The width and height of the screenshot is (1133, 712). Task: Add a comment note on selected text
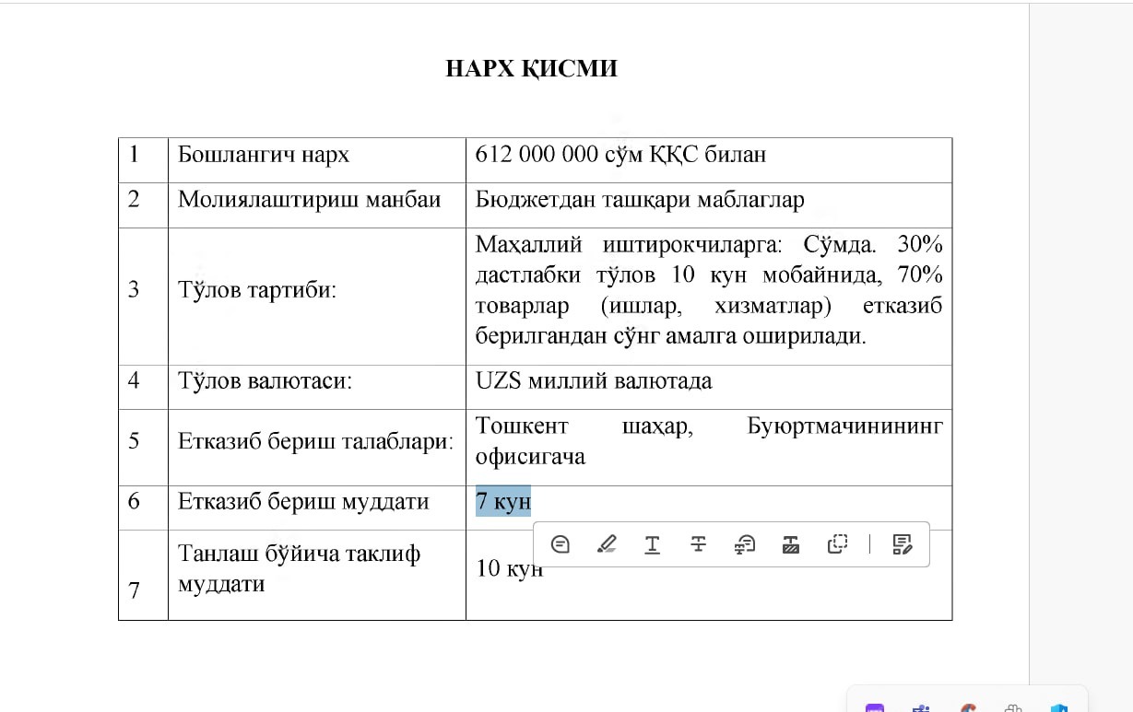point(560,544)
